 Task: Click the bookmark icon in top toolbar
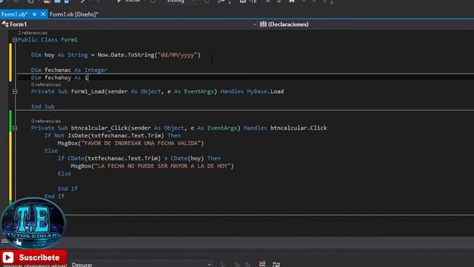tap(292, 1)
